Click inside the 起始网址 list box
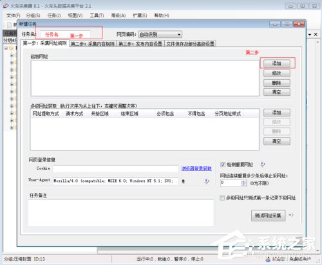 point(145,78)
